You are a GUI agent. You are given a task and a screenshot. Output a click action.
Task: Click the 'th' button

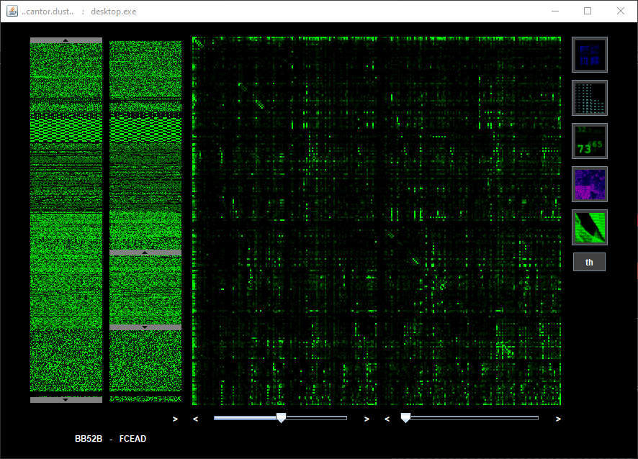589,263
